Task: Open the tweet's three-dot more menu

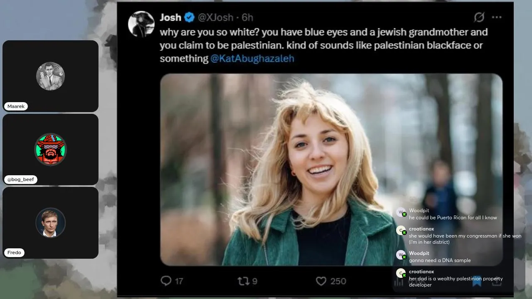Action: coord(497,17)
